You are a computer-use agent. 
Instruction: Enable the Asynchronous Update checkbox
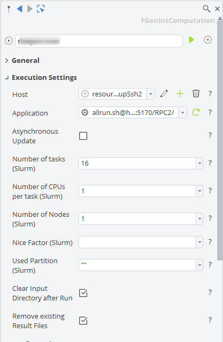click(x=83, y=136)
